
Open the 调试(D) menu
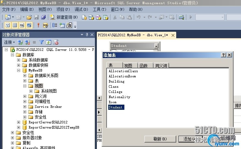click(x=81, y=9)
